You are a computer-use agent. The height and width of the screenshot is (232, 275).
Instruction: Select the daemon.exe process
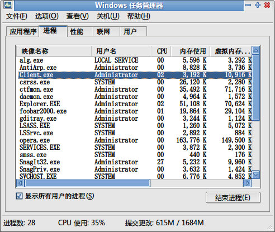(135, 97)
